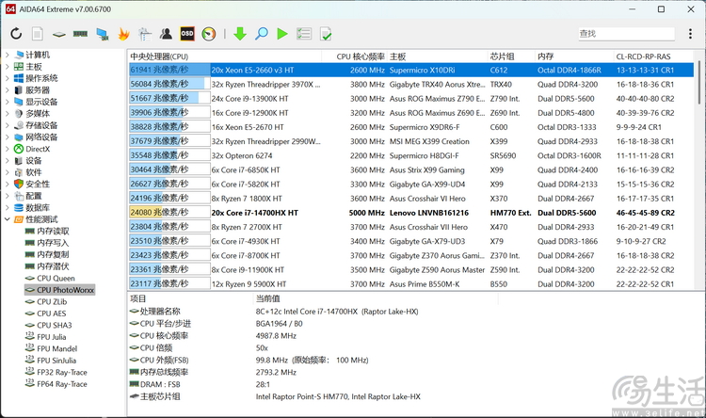Screen dimensions: 706x418
Task: Select the CPU PhotoWorxx benchmark
Action: coord(65,290)
